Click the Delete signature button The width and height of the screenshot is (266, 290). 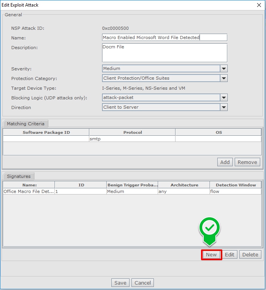click(x=250, y=254)
